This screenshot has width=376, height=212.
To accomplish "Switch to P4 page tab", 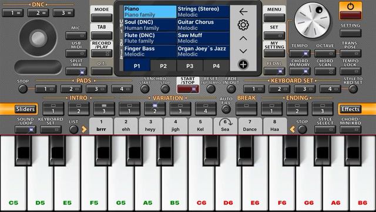I will [x=216, y=66].
